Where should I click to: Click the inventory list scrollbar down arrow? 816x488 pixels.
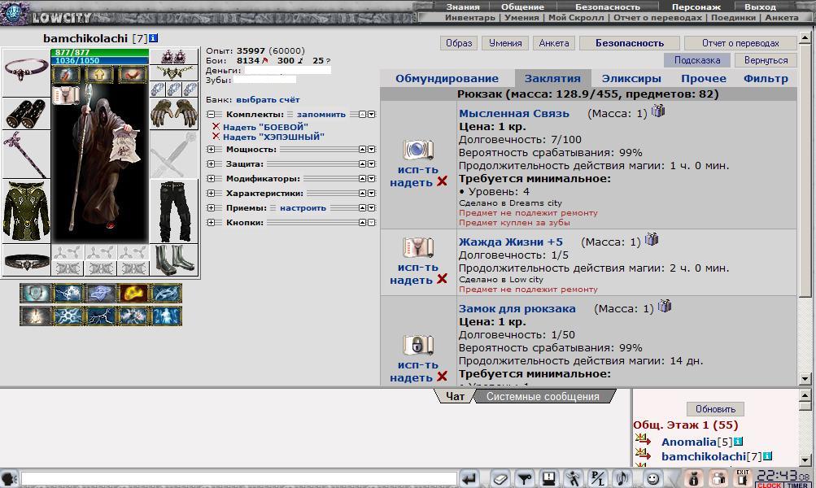point(805,379)
